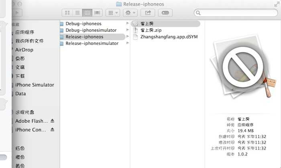Open the item arrangement dropdown
Screen dimensions: 281x168
pyautogui.click(x=113, y=13)
